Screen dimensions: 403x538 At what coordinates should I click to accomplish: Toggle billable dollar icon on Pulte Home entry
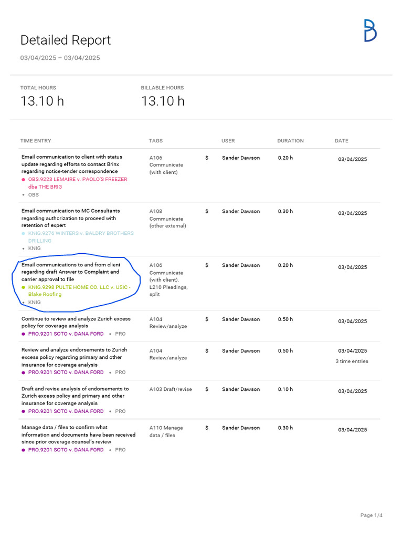pos(207,265)
